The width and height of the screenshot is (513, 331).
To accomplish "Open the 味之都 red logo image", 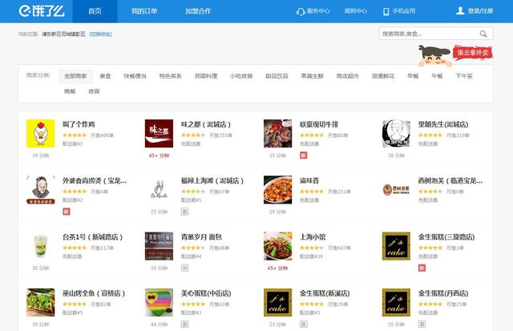I will tap(159, 134).
